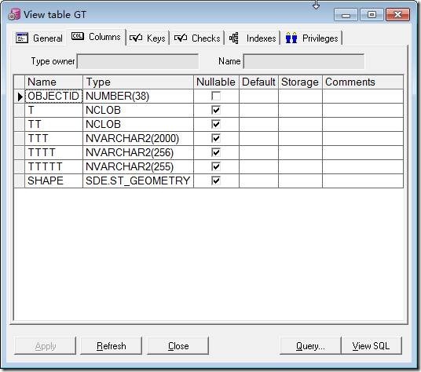The width and height of the screenshot is (421, 372).
Task: Click the row selector beside SHAPE
Action: coord(19,181)
